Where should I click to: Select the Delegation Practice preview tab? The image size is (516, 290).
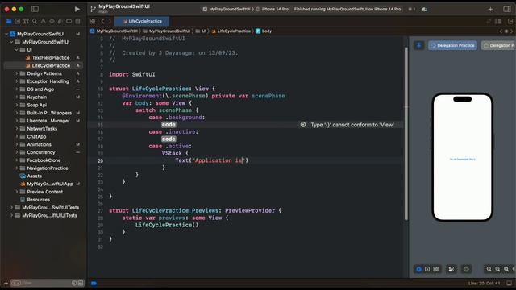tap(453, 45)
